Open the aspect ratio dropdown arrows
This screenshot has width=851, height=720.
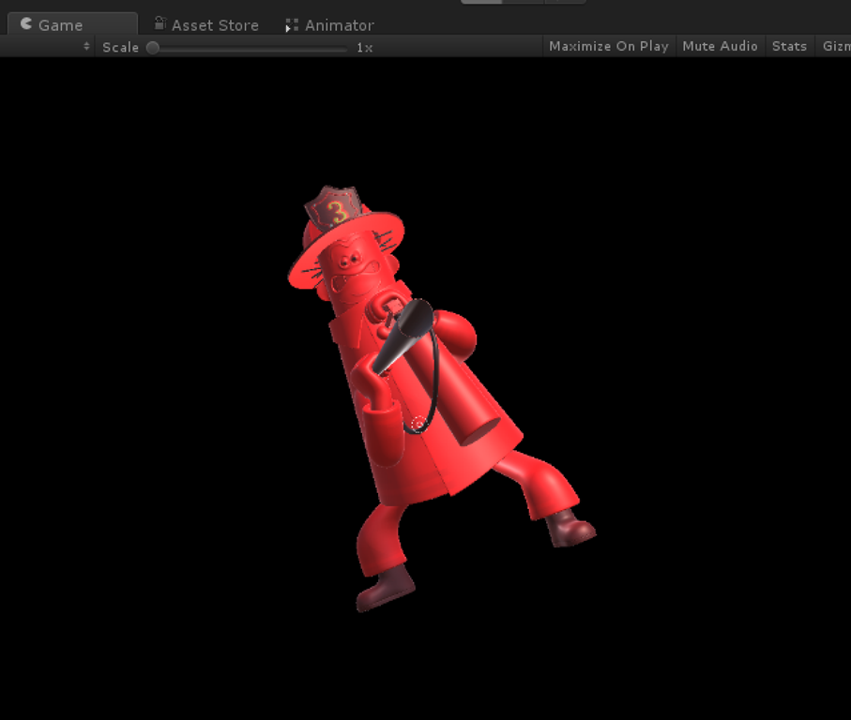pyautogui.click(x=86, y=47)
